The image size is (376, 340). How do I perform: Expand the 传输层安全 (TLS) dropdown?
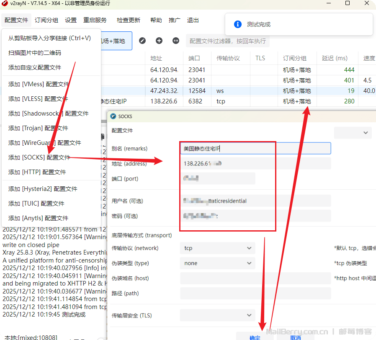tap(217, 315)
